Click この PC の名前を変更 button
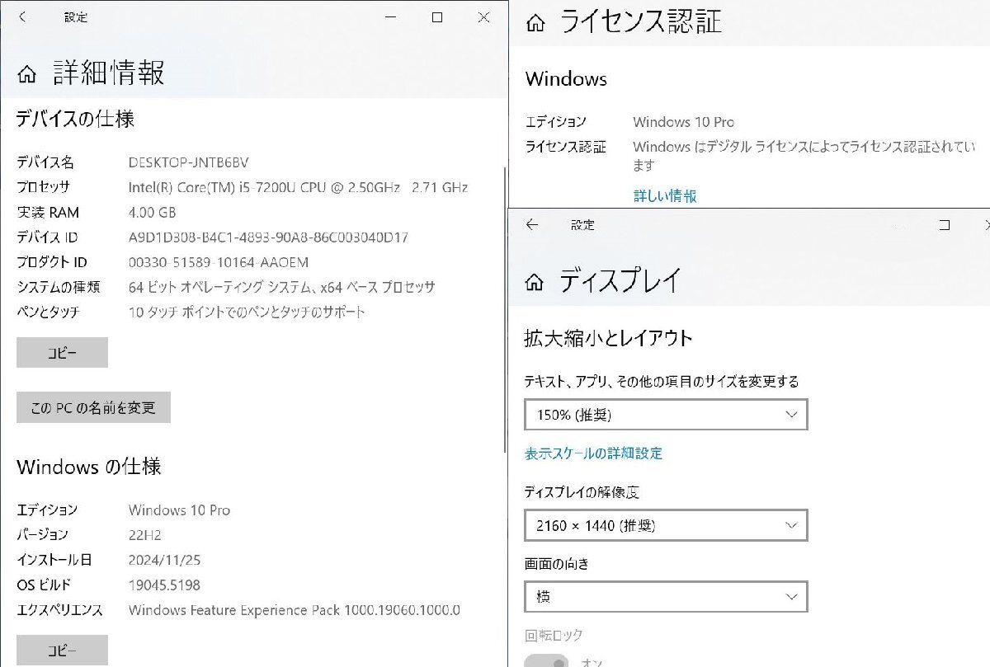This screenshot has width=990, height=667. 93,407
